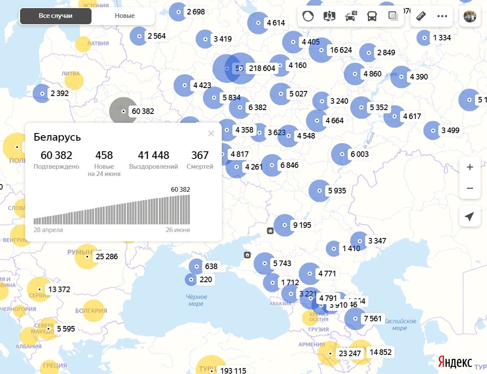Click the marker labeled 4 390

click(401, 77)
